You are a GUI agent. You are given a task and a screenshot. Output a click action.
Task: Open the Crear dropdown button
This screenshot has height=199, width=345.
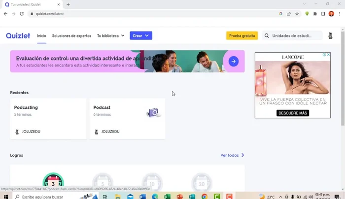141,35
